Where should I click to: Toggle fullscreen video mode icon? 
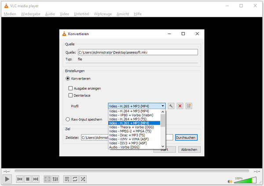tap(48, 179)
